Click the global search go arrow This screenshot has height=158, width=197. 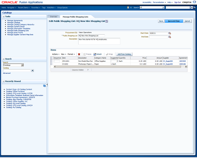coord(191,7)
